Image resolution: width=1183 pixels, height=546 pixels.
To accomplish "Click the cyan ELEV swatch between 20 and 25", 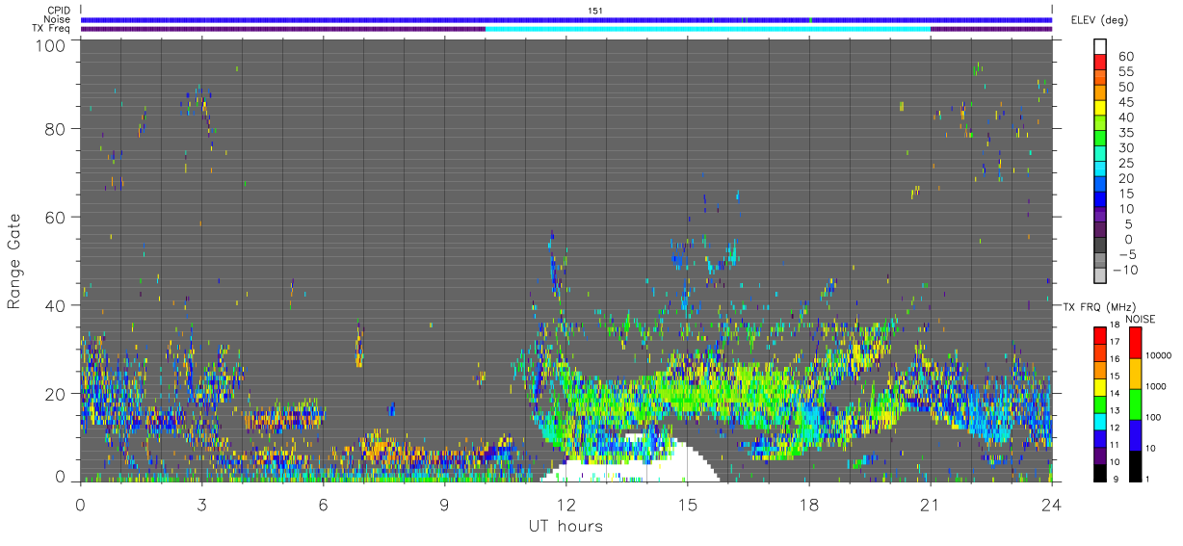I will [1100, 170].
